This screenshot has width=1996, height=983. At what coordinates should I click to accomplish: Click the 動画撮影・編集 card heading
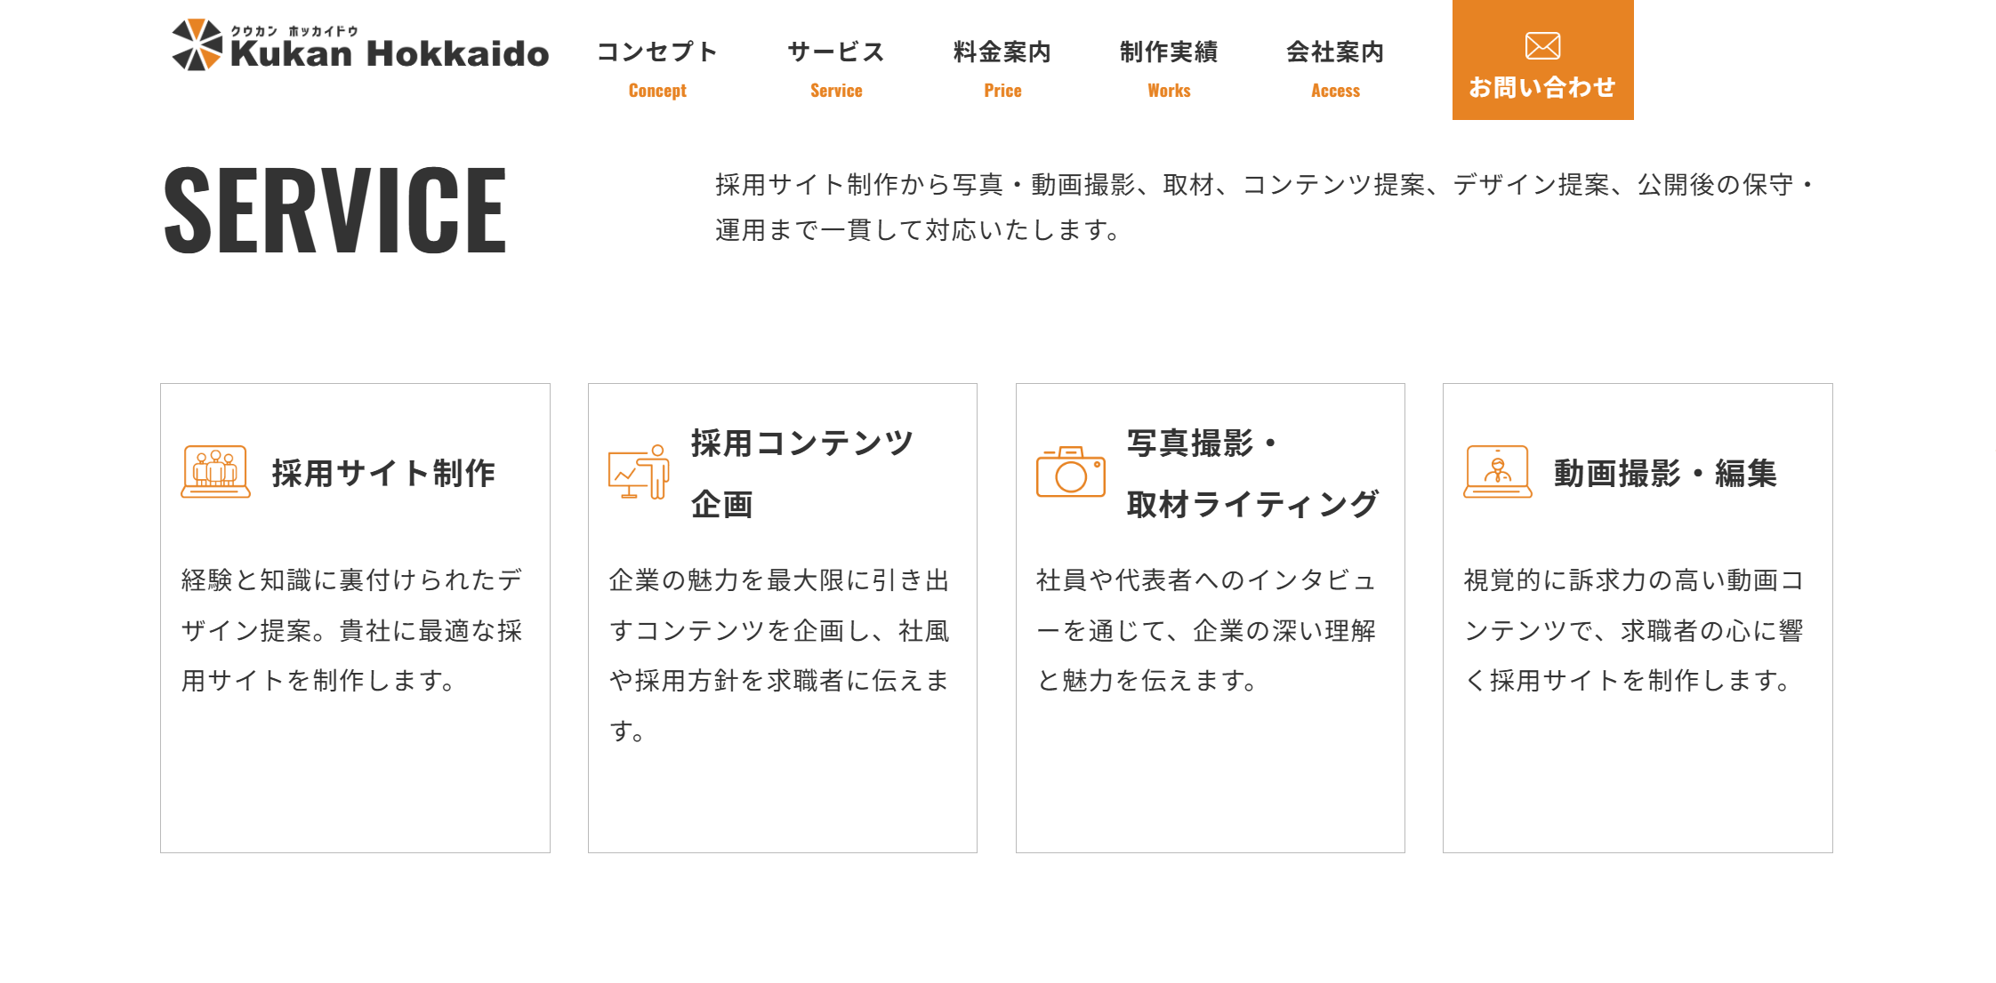(1665, 473)
